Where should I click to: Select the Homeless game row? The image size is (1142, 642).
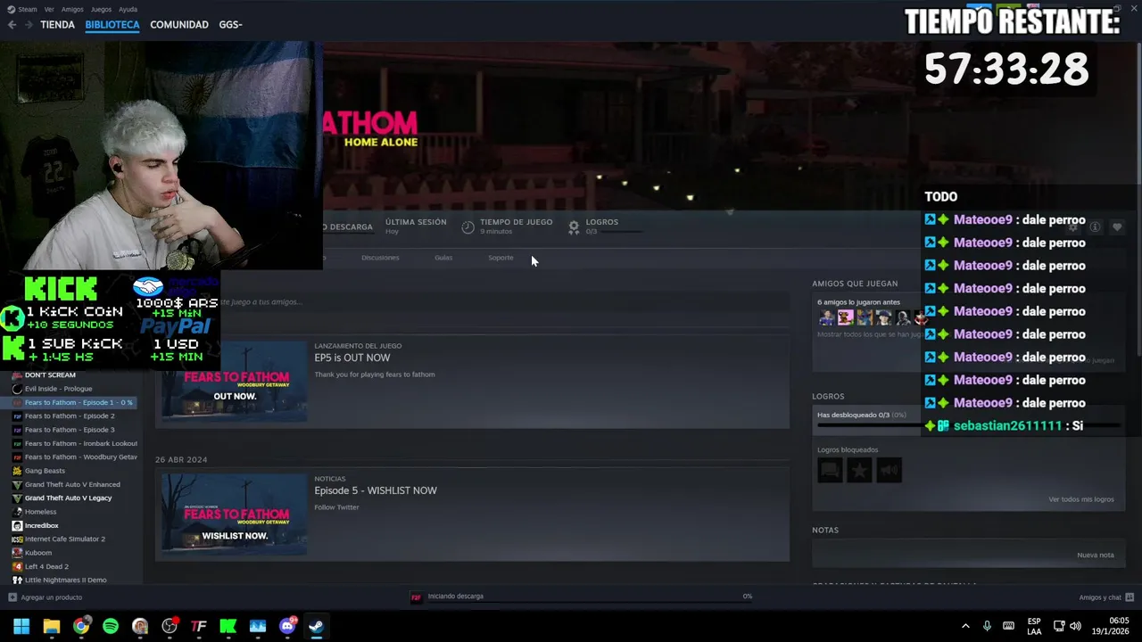tap(74, 512)
